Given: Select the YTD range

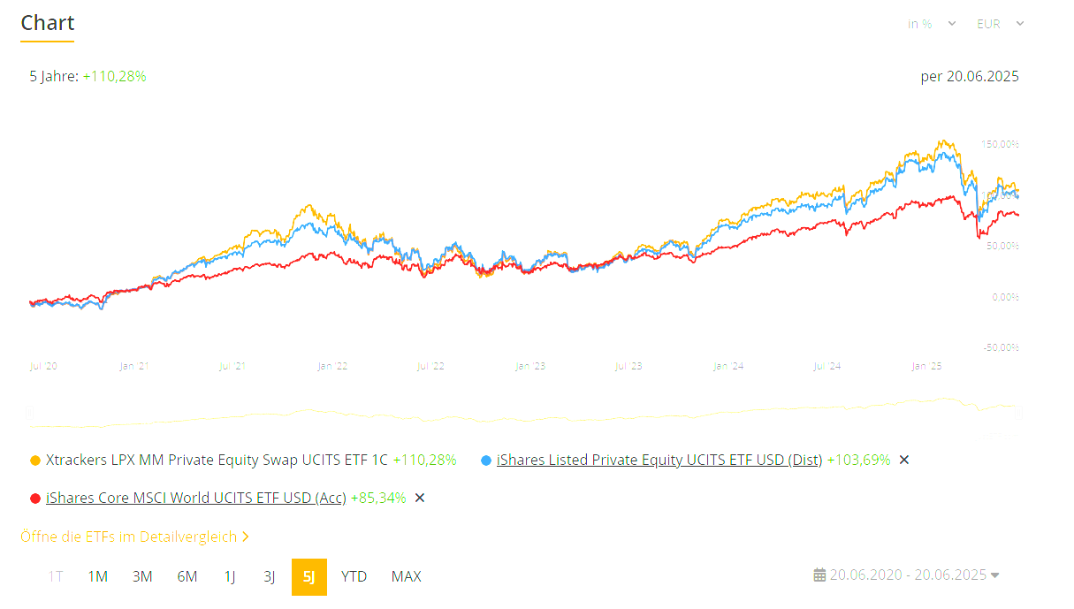Looking at the screenshot, I should pyautogui.click(x=354, y=576).
